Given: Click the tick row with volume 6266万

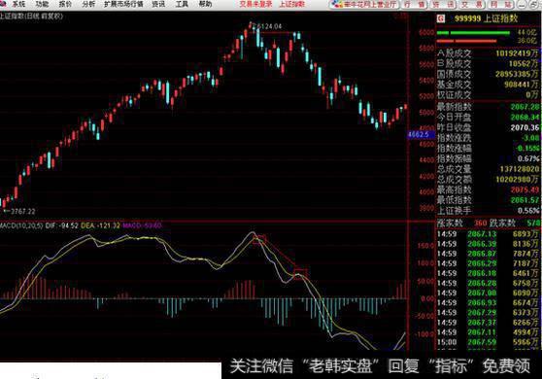Looking at the screenshot, I should click(x=488, y=323).
